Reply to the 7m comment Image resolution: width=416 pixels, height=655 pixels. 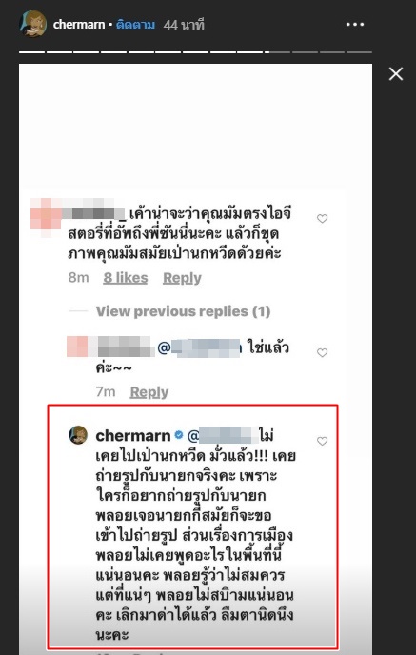point(149,392)
